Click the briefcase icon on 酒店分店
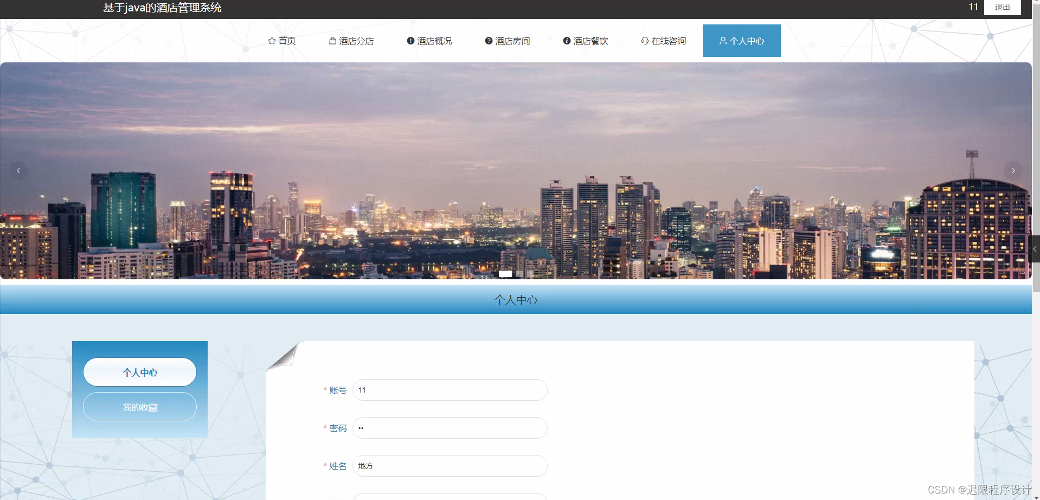The image size is (1040, 500). click(332, 40)
